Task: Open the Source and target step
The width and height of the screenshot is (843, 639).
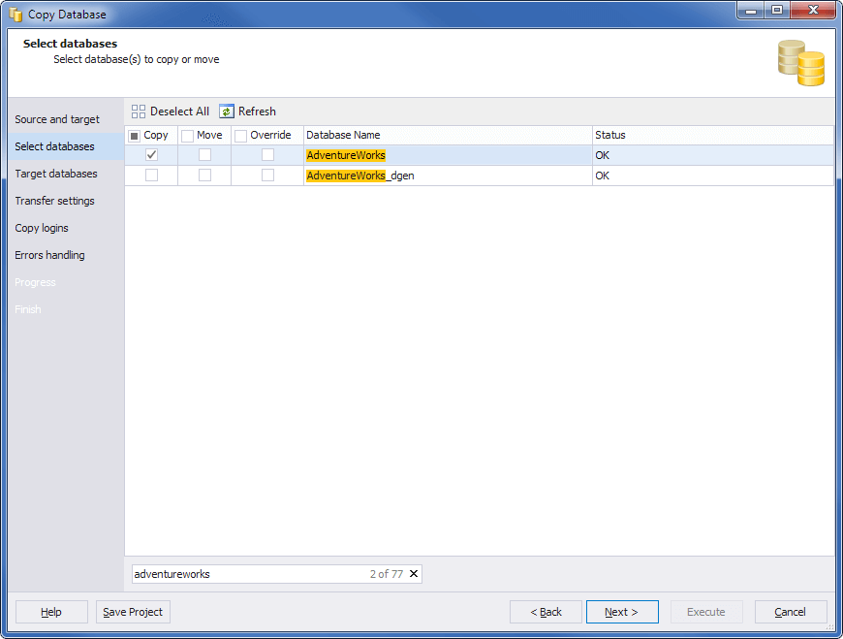Action: [55, 119]
